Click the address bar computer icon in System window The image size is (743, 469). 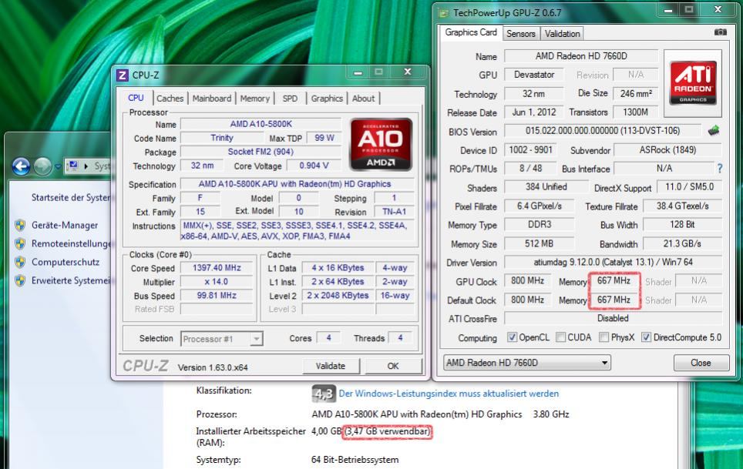click(72, 166)
